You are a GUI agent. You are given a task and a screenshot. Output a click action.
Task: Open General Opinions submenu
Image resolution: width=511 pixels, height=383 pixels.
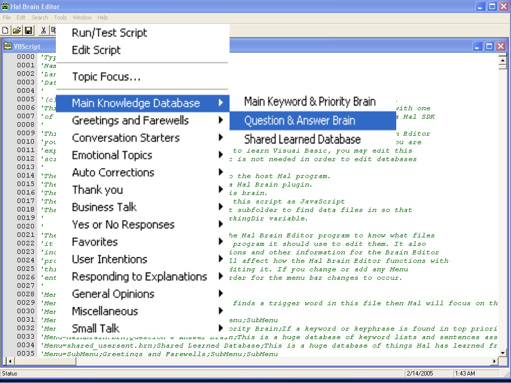click(x=142, y=294)
